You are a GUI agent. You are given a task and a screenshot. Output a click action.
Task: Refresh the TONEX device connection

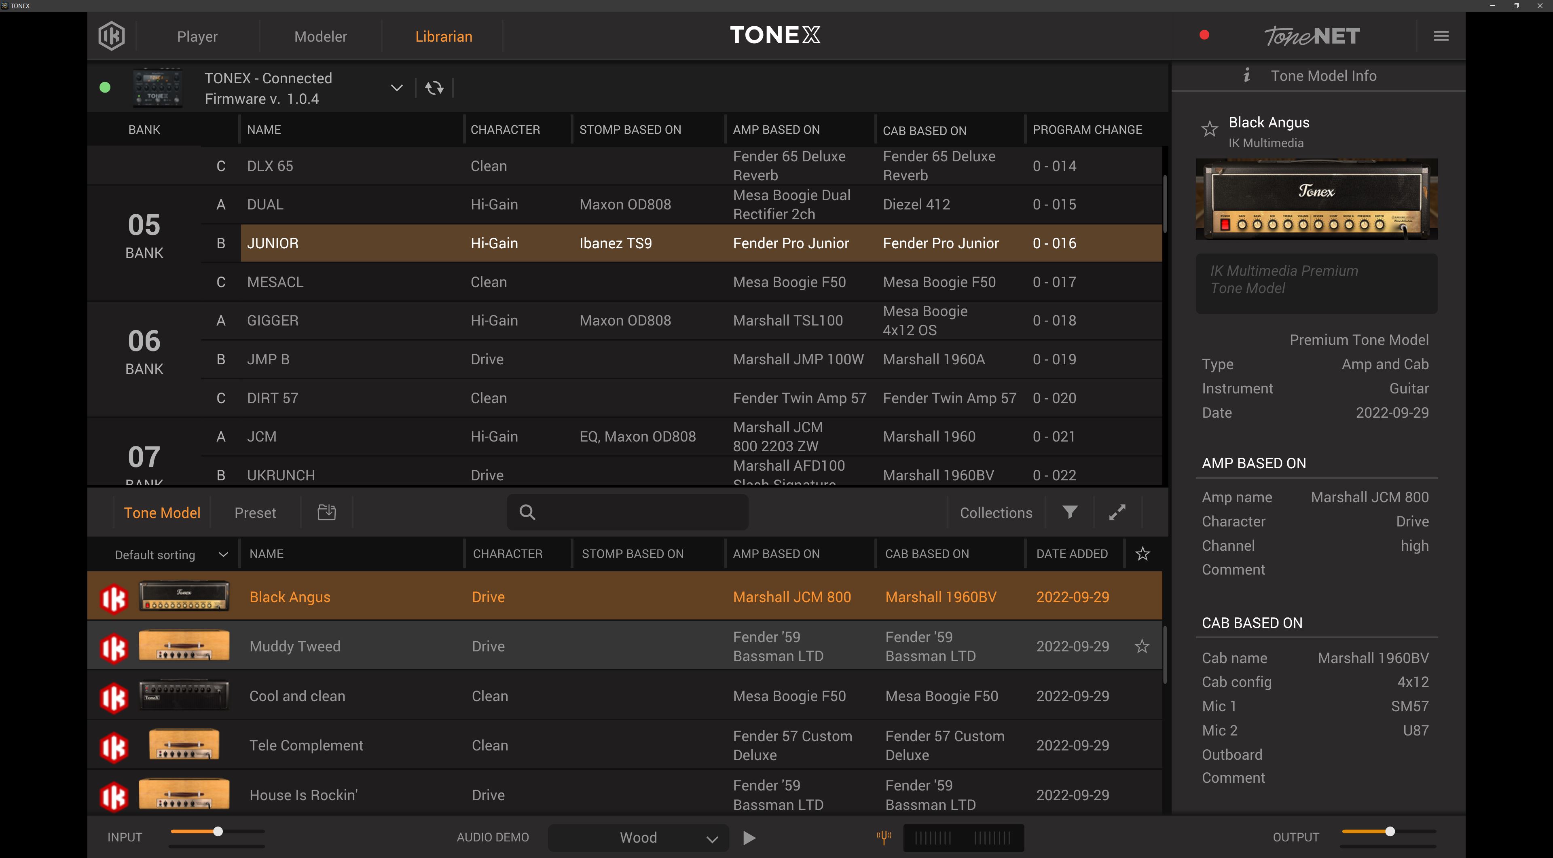pos(434,87)
